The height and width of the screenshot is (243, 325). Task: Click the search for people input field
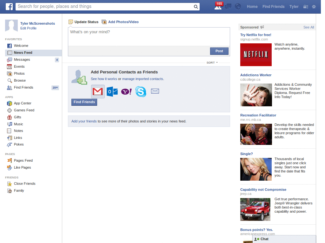(x=105, y=7)
